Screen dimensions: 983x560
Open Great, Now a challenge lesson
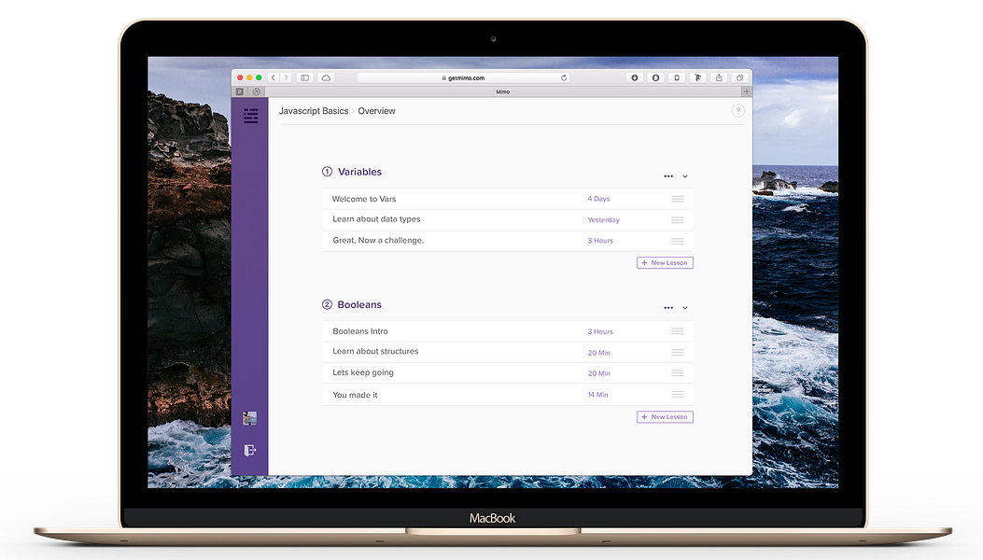(508, 241)
